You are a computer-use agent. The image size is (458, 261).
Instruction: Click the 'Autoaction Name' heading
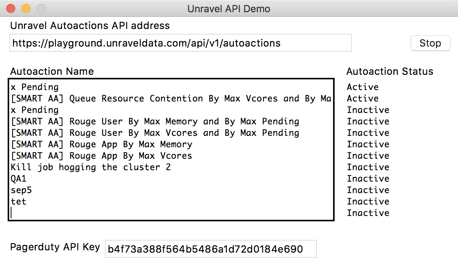pos(52,71)
